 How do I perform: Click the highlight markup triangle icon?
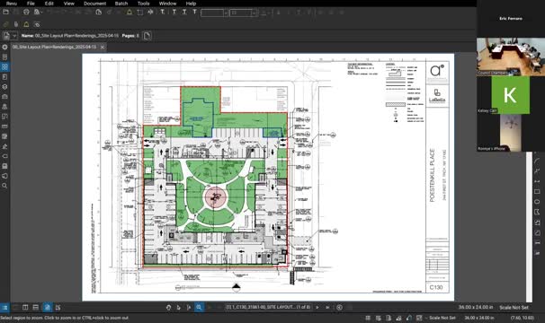[130, 13]
